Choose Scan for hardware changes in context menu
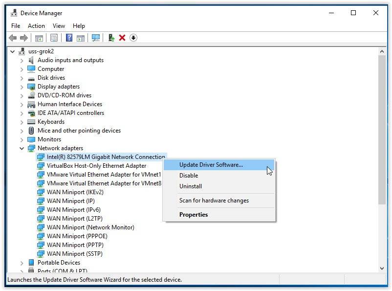The height and width of the screenshot is (291, 392). pos(219,201)
